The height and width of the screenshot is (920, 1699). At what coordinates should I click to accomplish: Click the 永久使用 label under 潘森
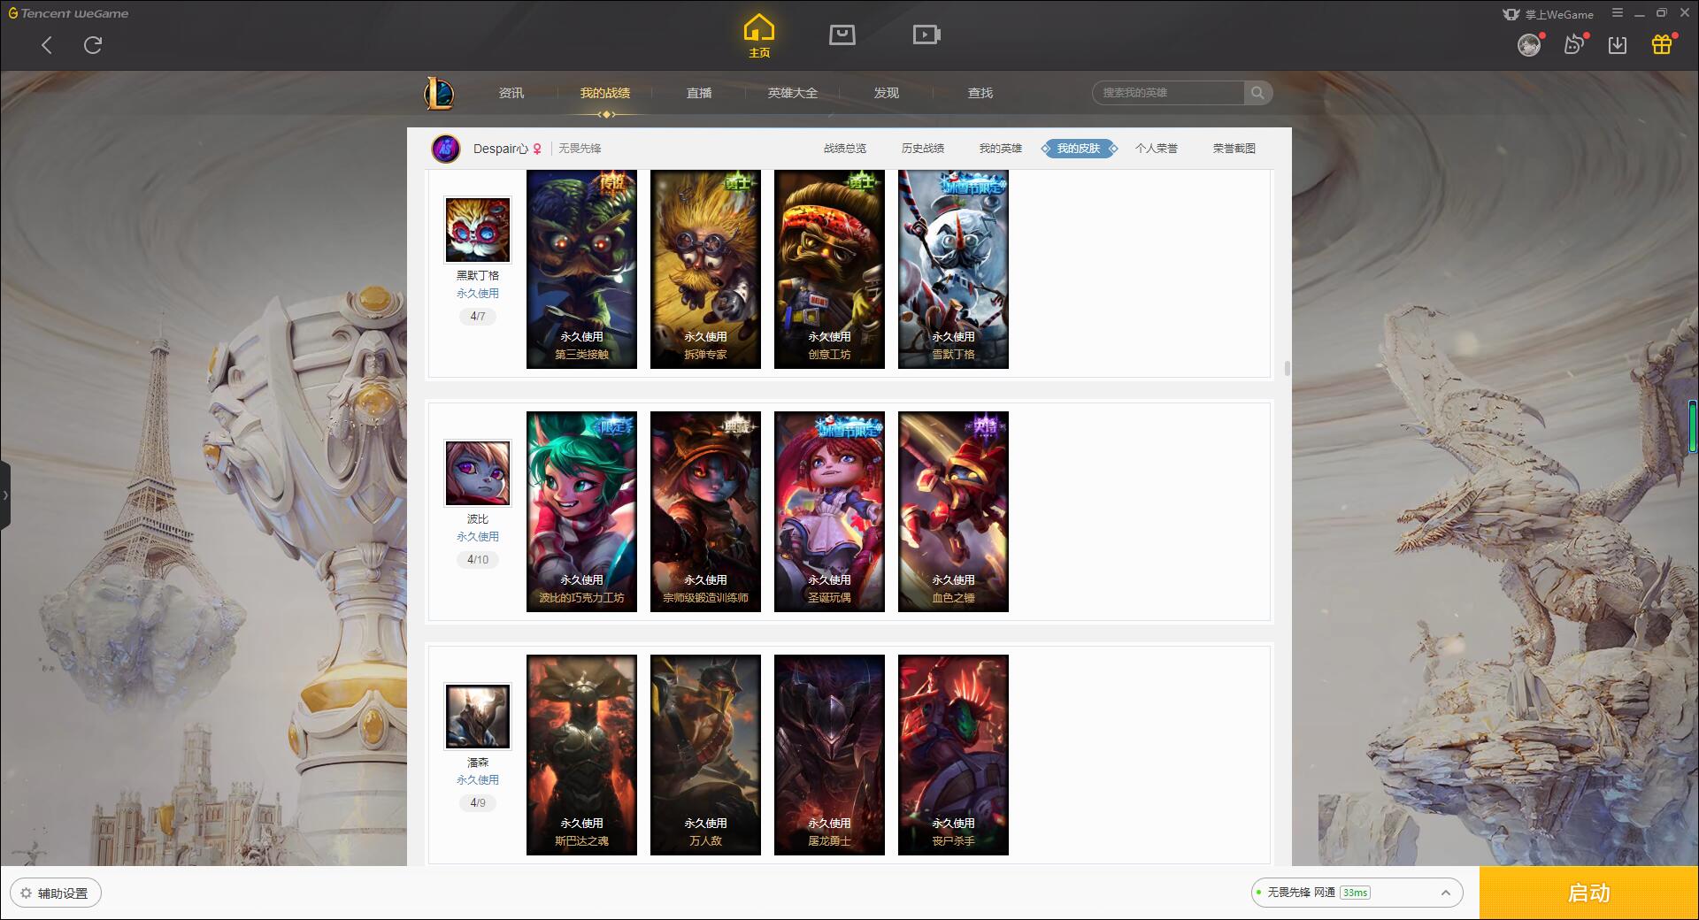pos(478,780)
